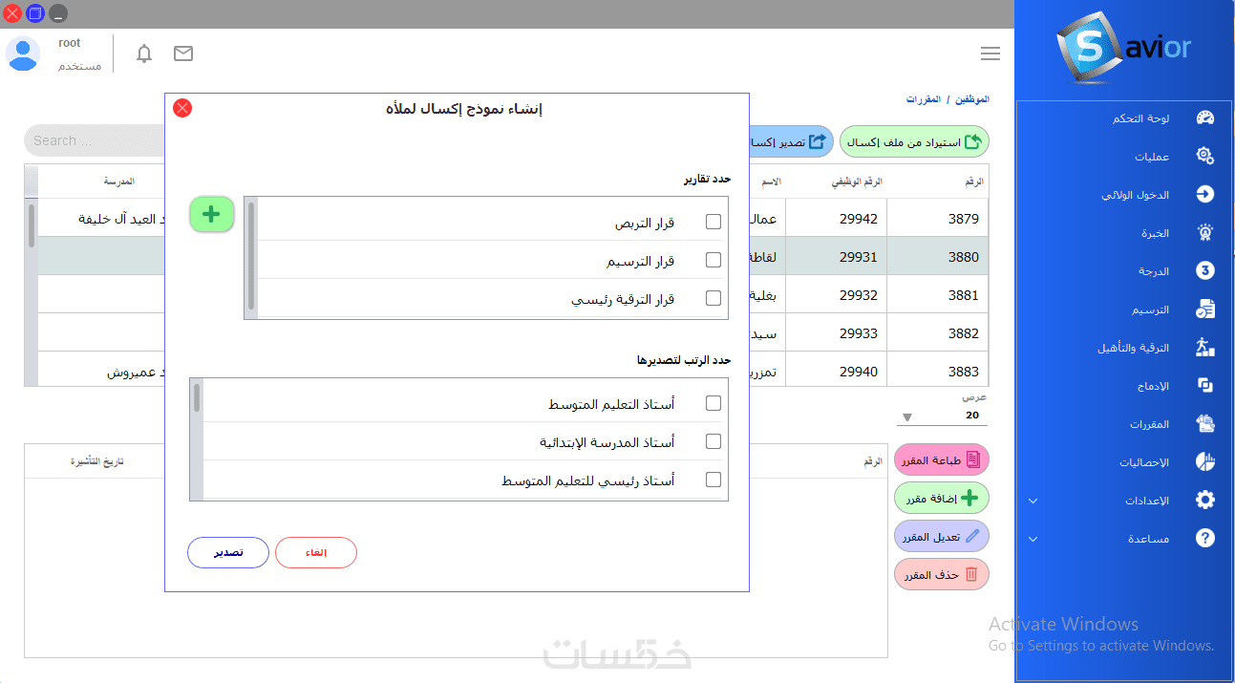This screenshot has width=1235, height=683.
Task: Click the تصدير export button
Action: (227, 553)
